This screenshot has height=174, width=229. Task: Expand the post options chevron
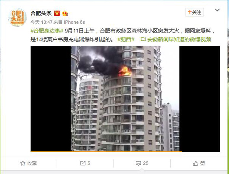217,10
